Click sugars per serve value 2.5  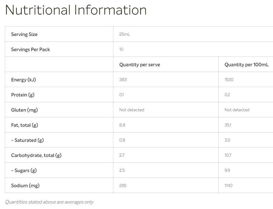[122, 170]
